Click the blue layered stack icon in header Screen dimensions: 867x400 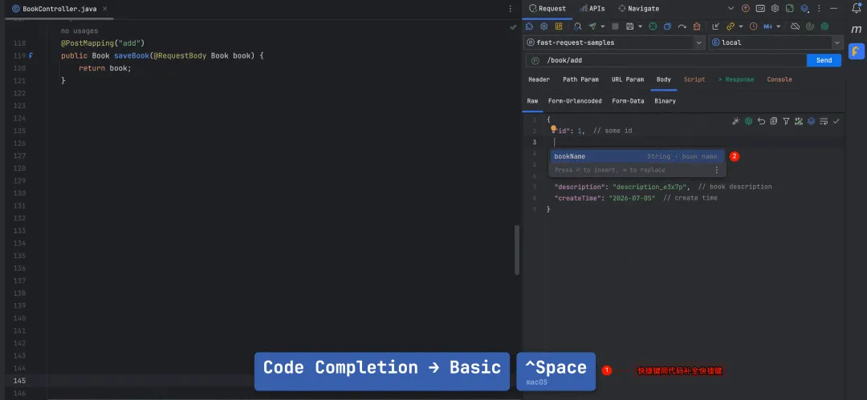coord(804,8)
